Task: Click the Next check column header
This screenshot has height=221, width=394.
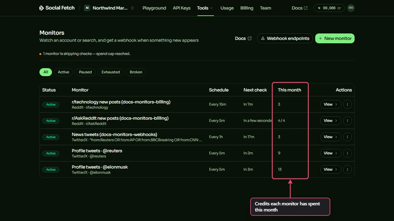Action: [255, 90]
